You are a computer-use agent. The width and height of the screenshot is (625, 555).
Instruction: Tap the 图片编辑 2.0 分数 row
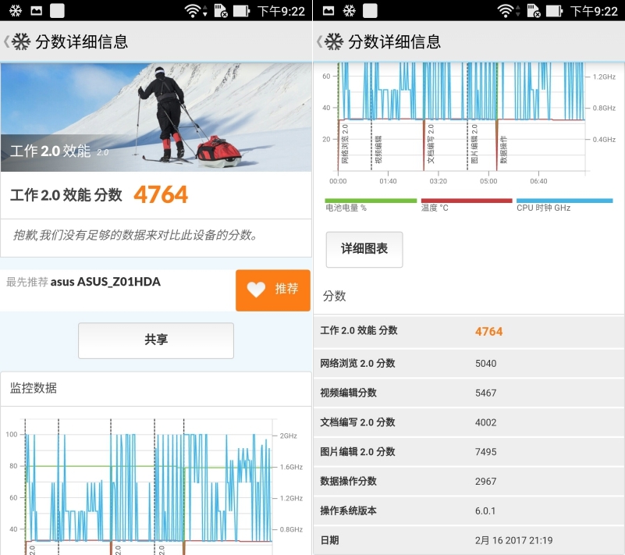tap(469, 452)
